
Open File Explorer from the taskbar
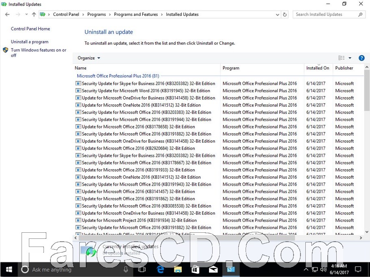point(178,269)
